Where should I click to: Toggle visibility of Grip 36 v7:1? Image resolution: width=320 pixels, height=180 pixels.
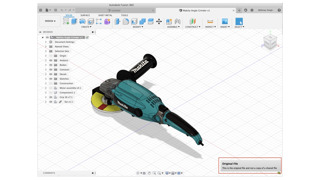tap(51, 97)
